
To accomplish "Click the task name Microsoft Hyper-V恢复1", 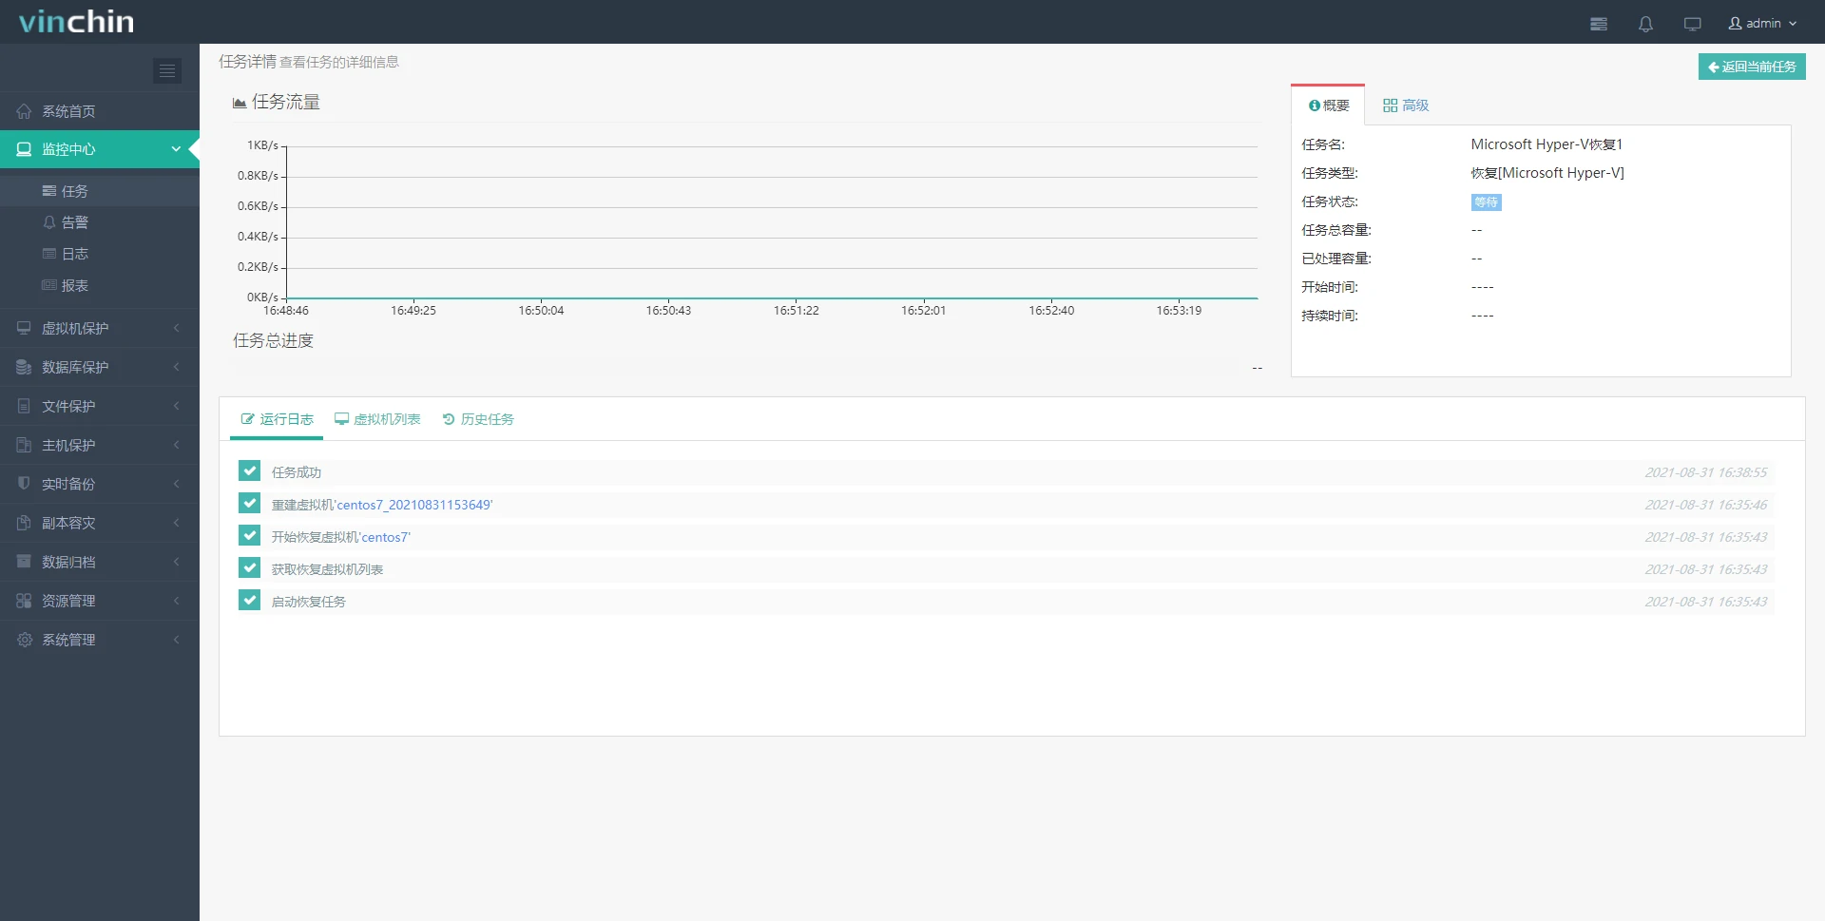I will pyautogui.click(x=1546, y=144).
